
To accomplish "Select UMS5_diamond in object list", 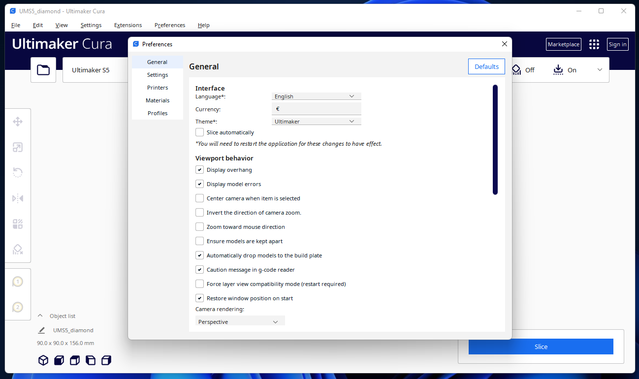I will coord(73,330).
